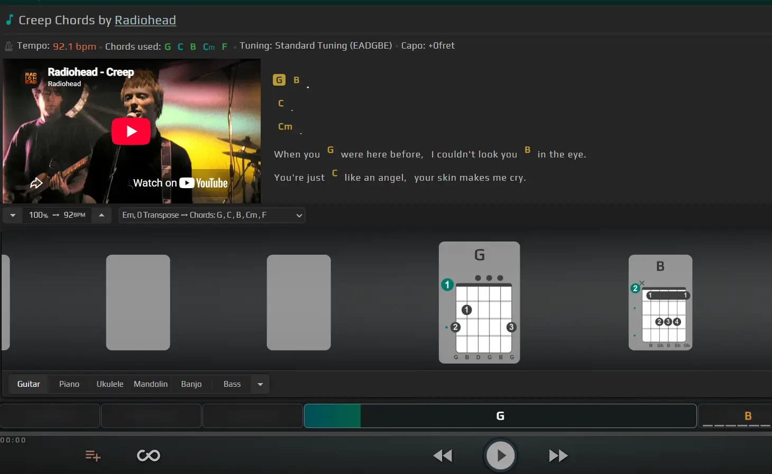
Task: Increase tempo with the up arrow
Action: [x=102, y=215]
